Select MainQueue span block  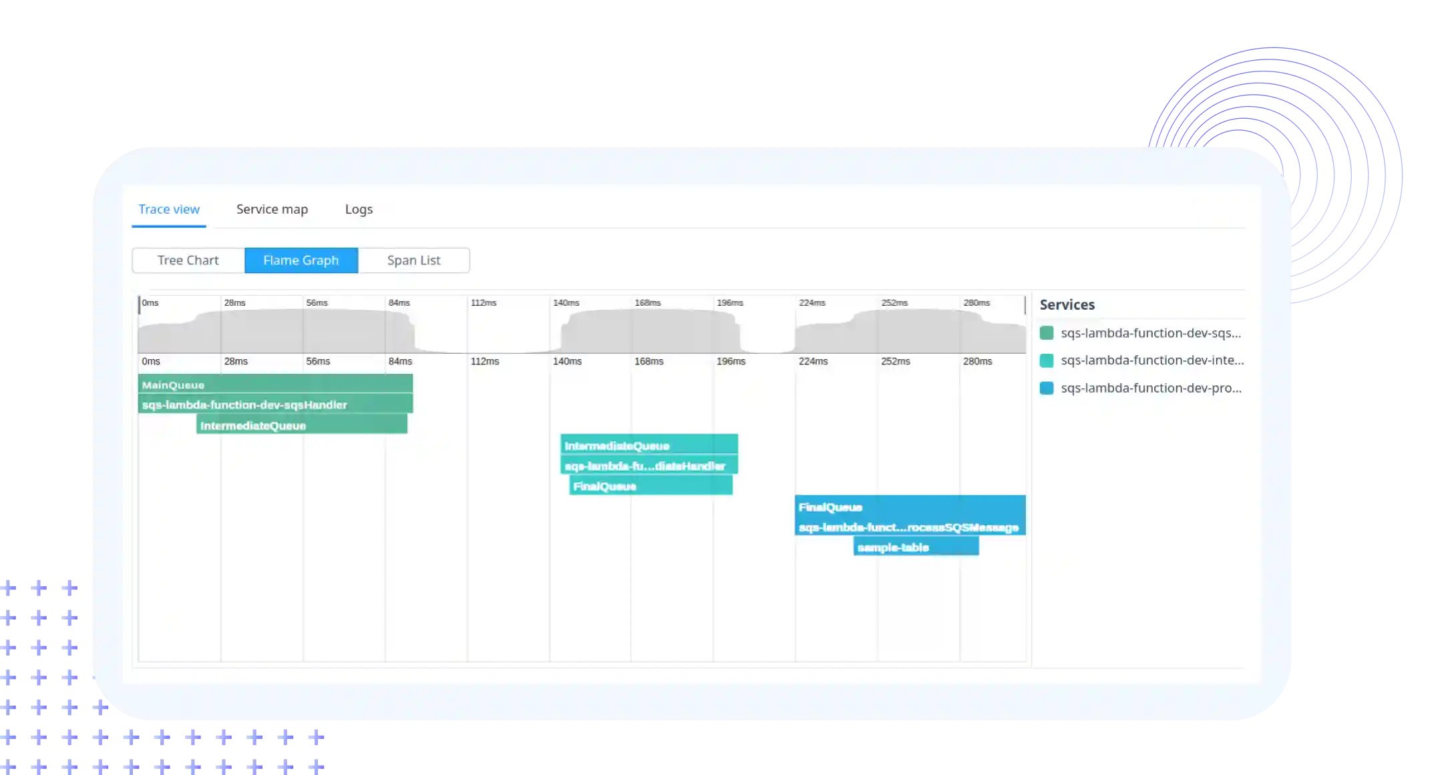click(x=275, y=384)
